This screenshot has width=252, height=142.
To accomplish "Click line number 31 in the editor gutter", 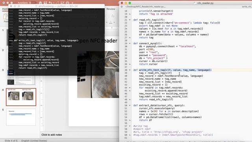I will point(126,49).
